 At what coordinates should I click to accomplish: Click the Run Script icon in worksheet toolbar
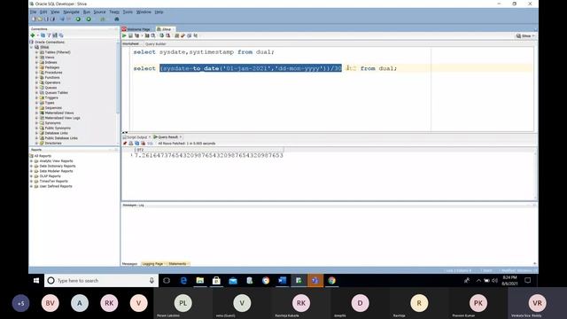tap(130, 35)
